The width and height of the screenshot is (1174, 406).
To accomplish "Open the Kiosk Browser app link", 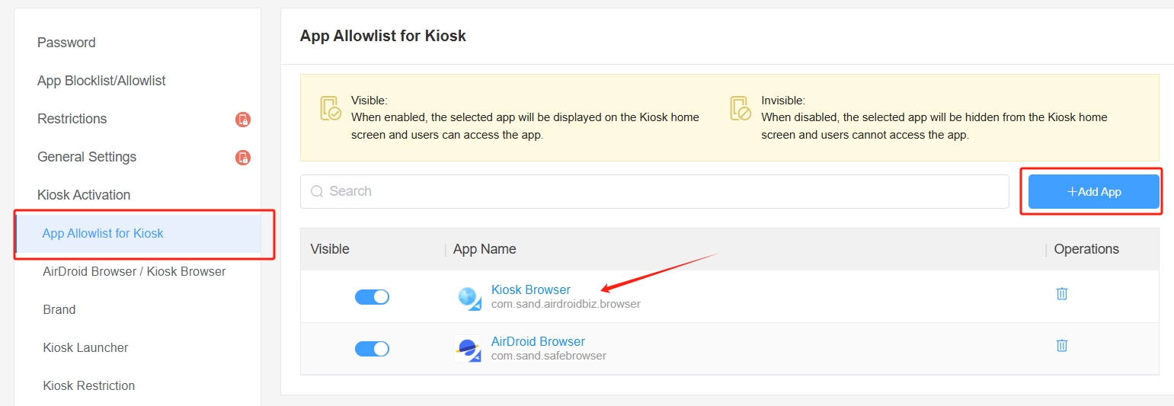I will 531,289.
